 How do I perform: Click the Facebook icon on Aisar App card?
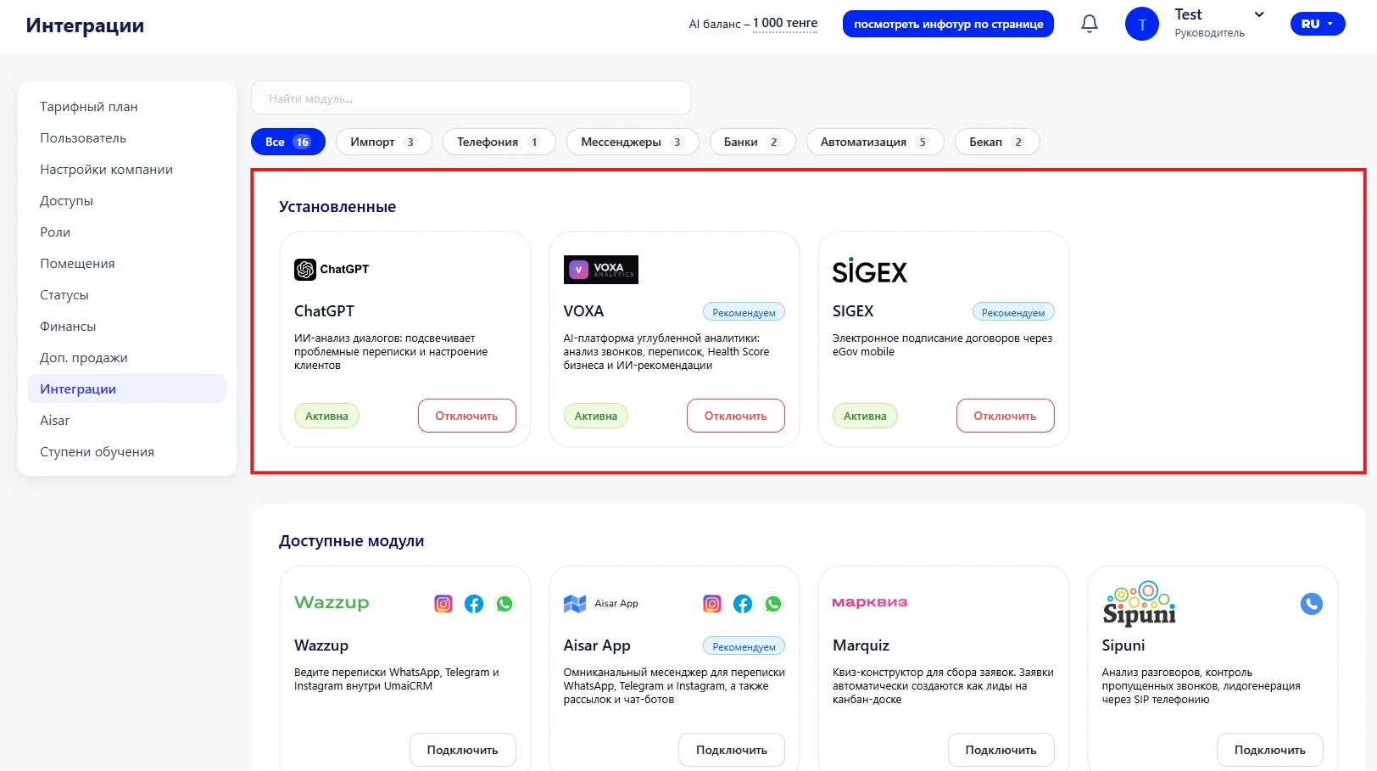pyautogui.click(x=743, y=604)
